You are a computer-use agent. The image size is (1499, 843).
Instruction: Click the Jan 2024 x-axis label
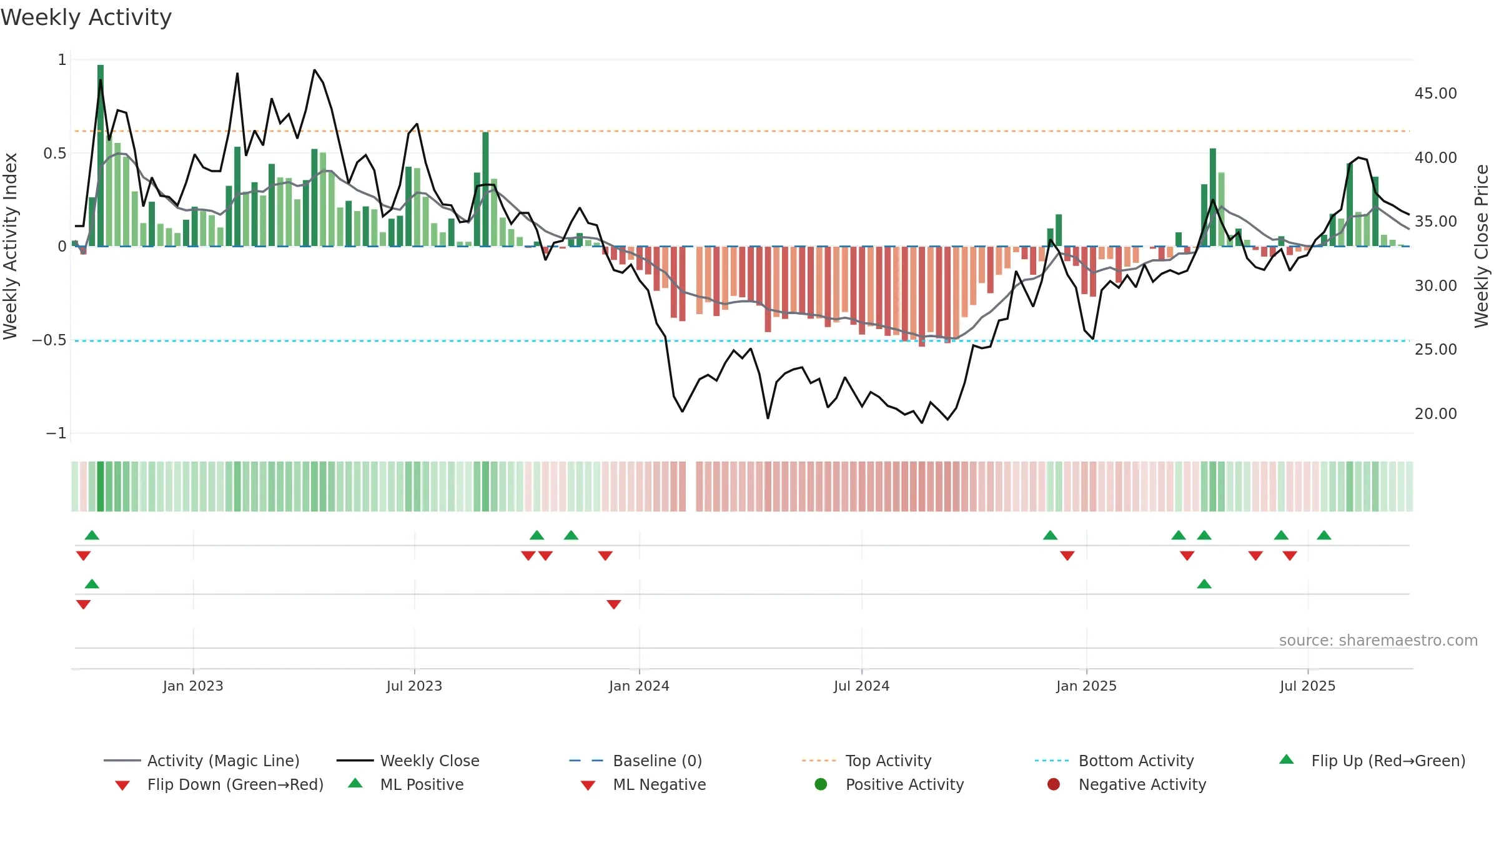pyautogui.click(x=639, y=686)
